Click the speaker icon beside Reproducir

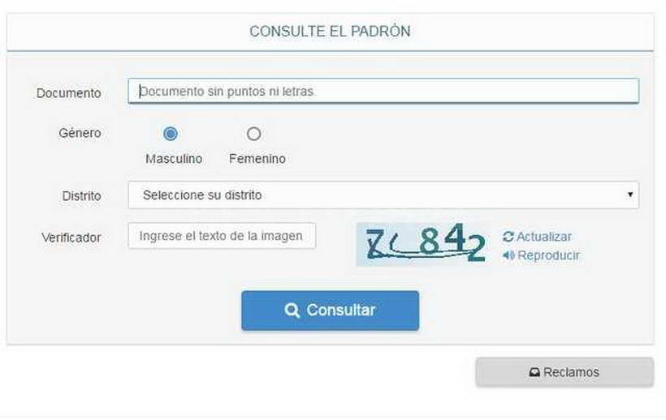(x=508, y=255)
